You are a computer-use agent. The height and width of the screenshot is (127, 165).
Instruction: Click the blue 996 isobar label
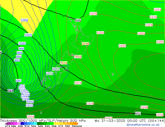point(20,53)
